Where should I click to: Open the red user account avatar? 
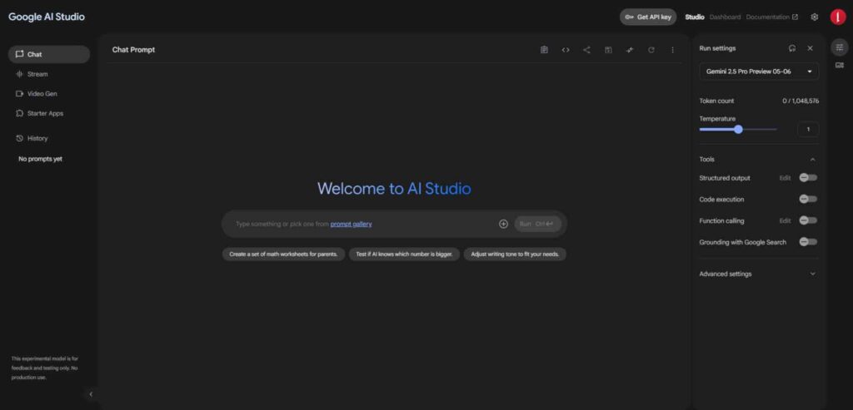pyautogui.click(x=838, y=17)
